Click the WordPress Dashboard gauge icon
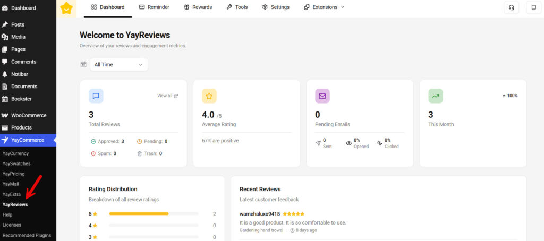Viewport: 544px width, 241px height. coord(5,8)
